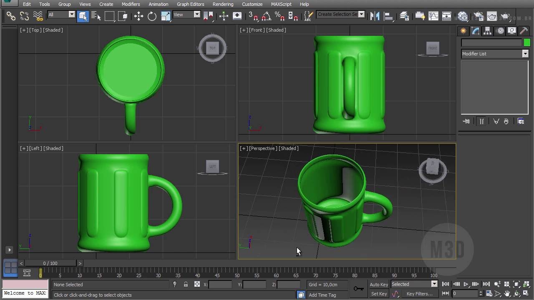The height and width of the screenshot is (300, 534).
Task: Click the Mirror tool
Action: [375, 16]
